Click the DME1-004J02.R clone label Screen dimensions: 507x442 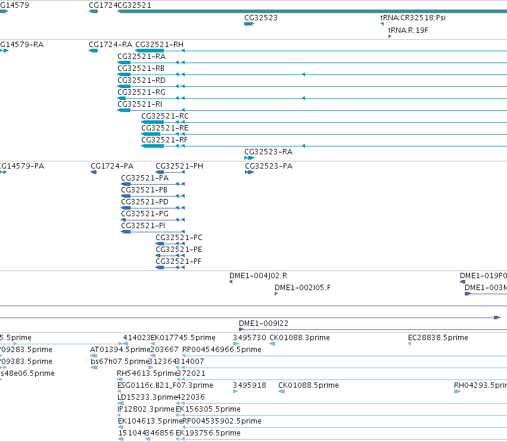point(259,275)
